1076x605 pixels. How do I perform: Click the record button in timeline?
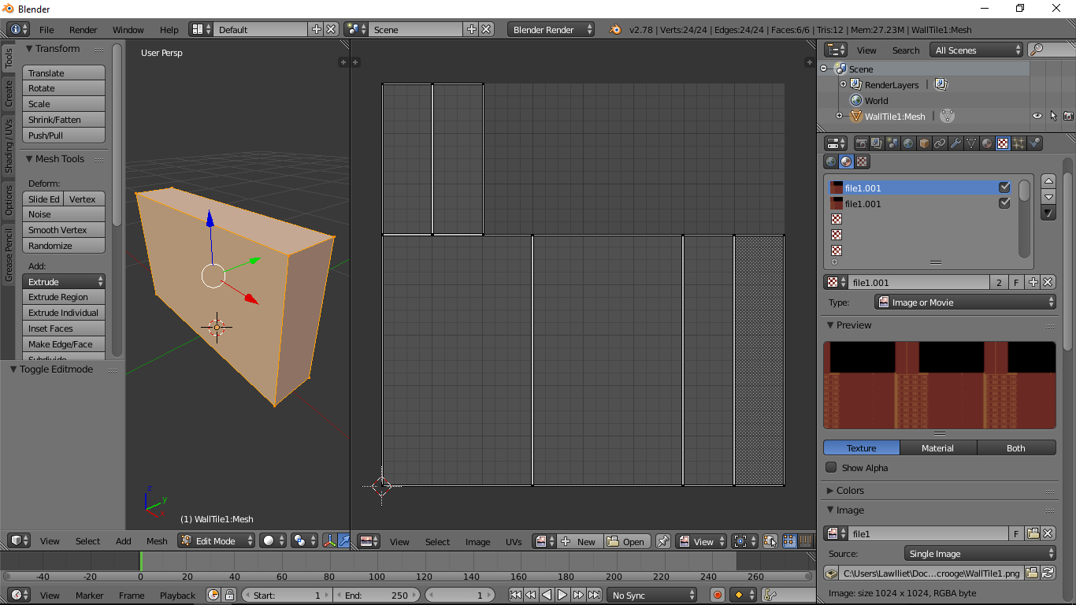point(717,596)
